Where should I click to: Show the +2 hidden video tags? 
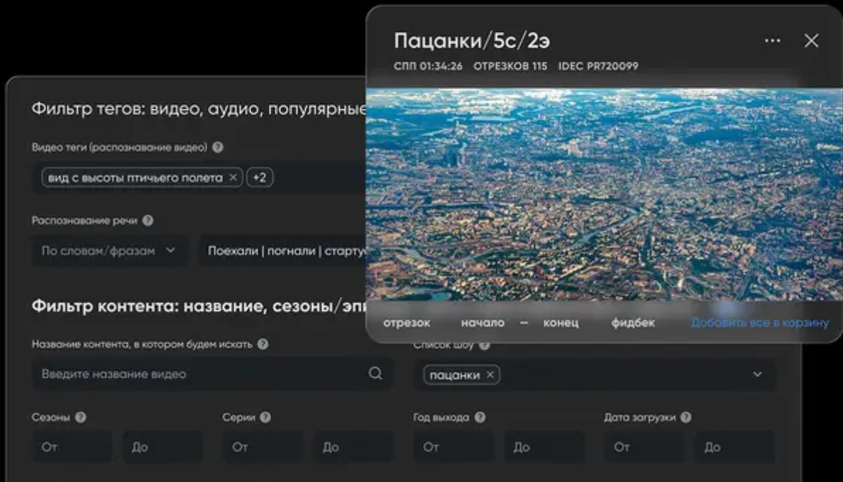tap(260, 177)
